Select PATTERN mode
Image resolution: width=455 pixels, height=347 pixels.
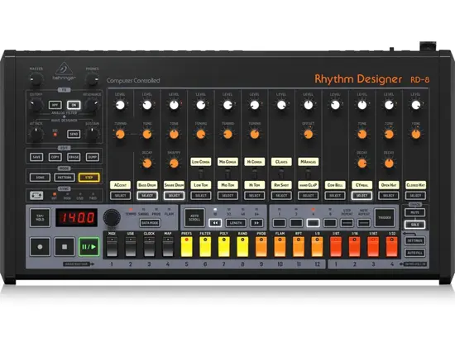tap(65, 178)
